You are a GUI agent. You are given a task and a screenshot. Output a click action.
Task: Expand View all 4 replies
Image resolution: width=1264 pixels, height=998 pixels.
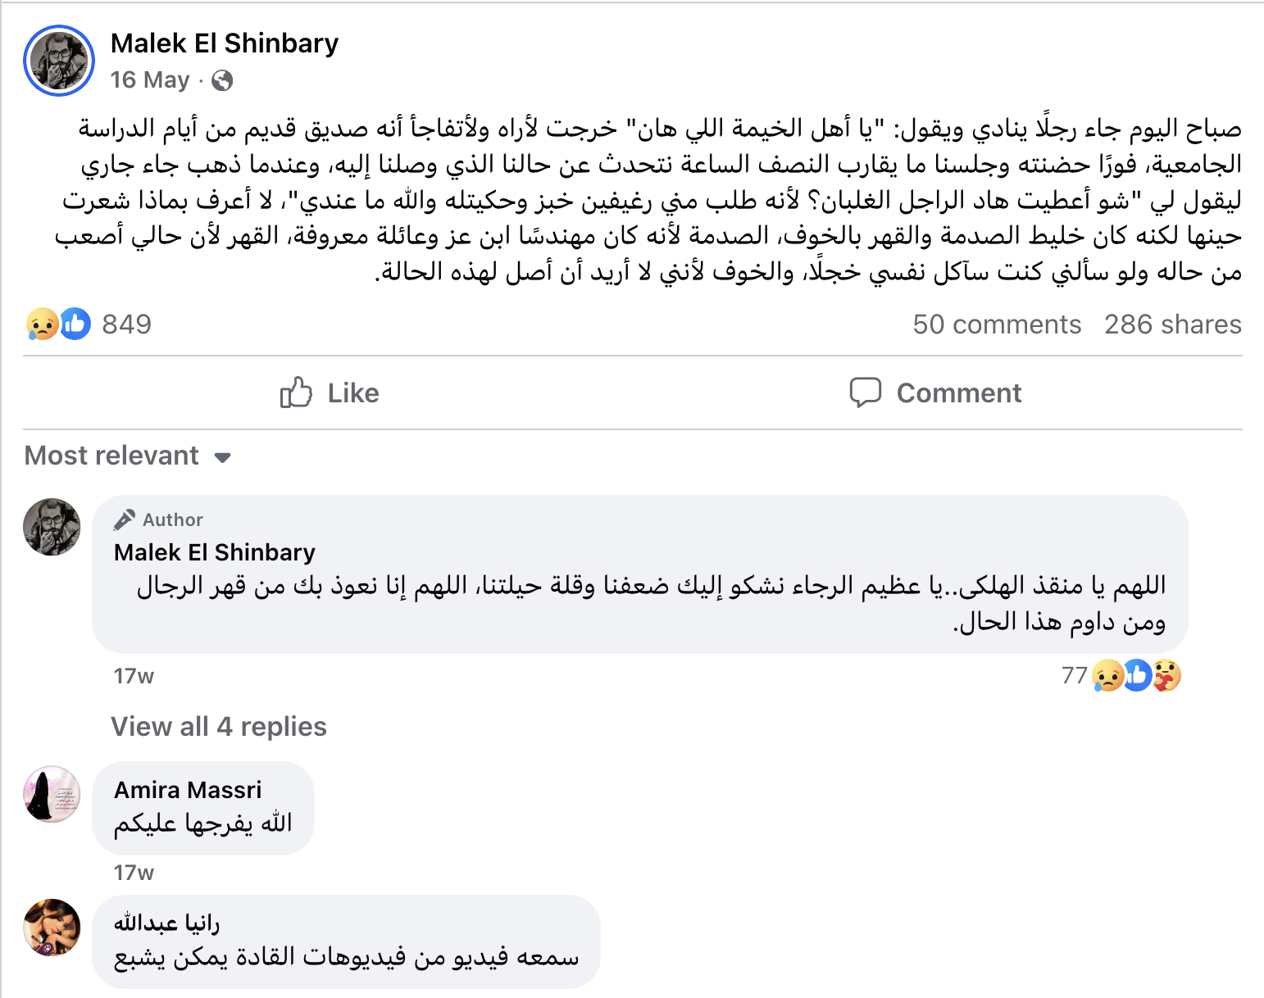click(x=219, y=727)
